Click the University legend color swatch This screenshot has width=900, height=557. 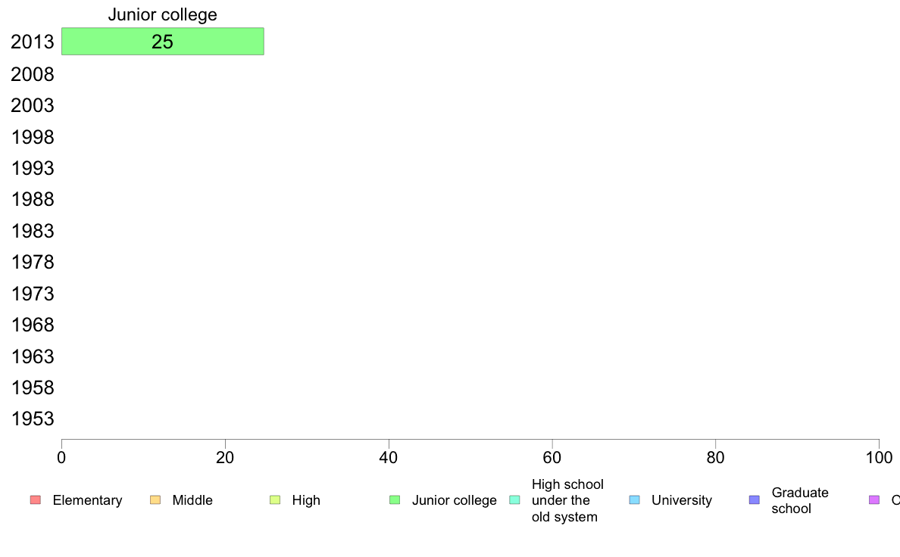[634, 500]
